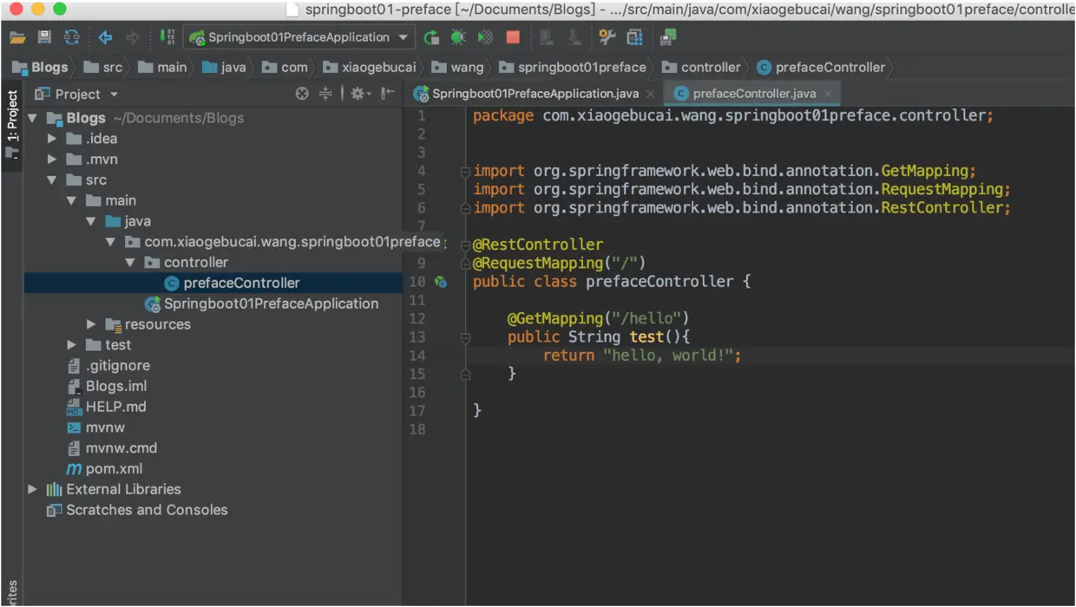Collapse the test method fold marker on line 13
This screenshot has height=607, width=1076.
click(466, 337)
